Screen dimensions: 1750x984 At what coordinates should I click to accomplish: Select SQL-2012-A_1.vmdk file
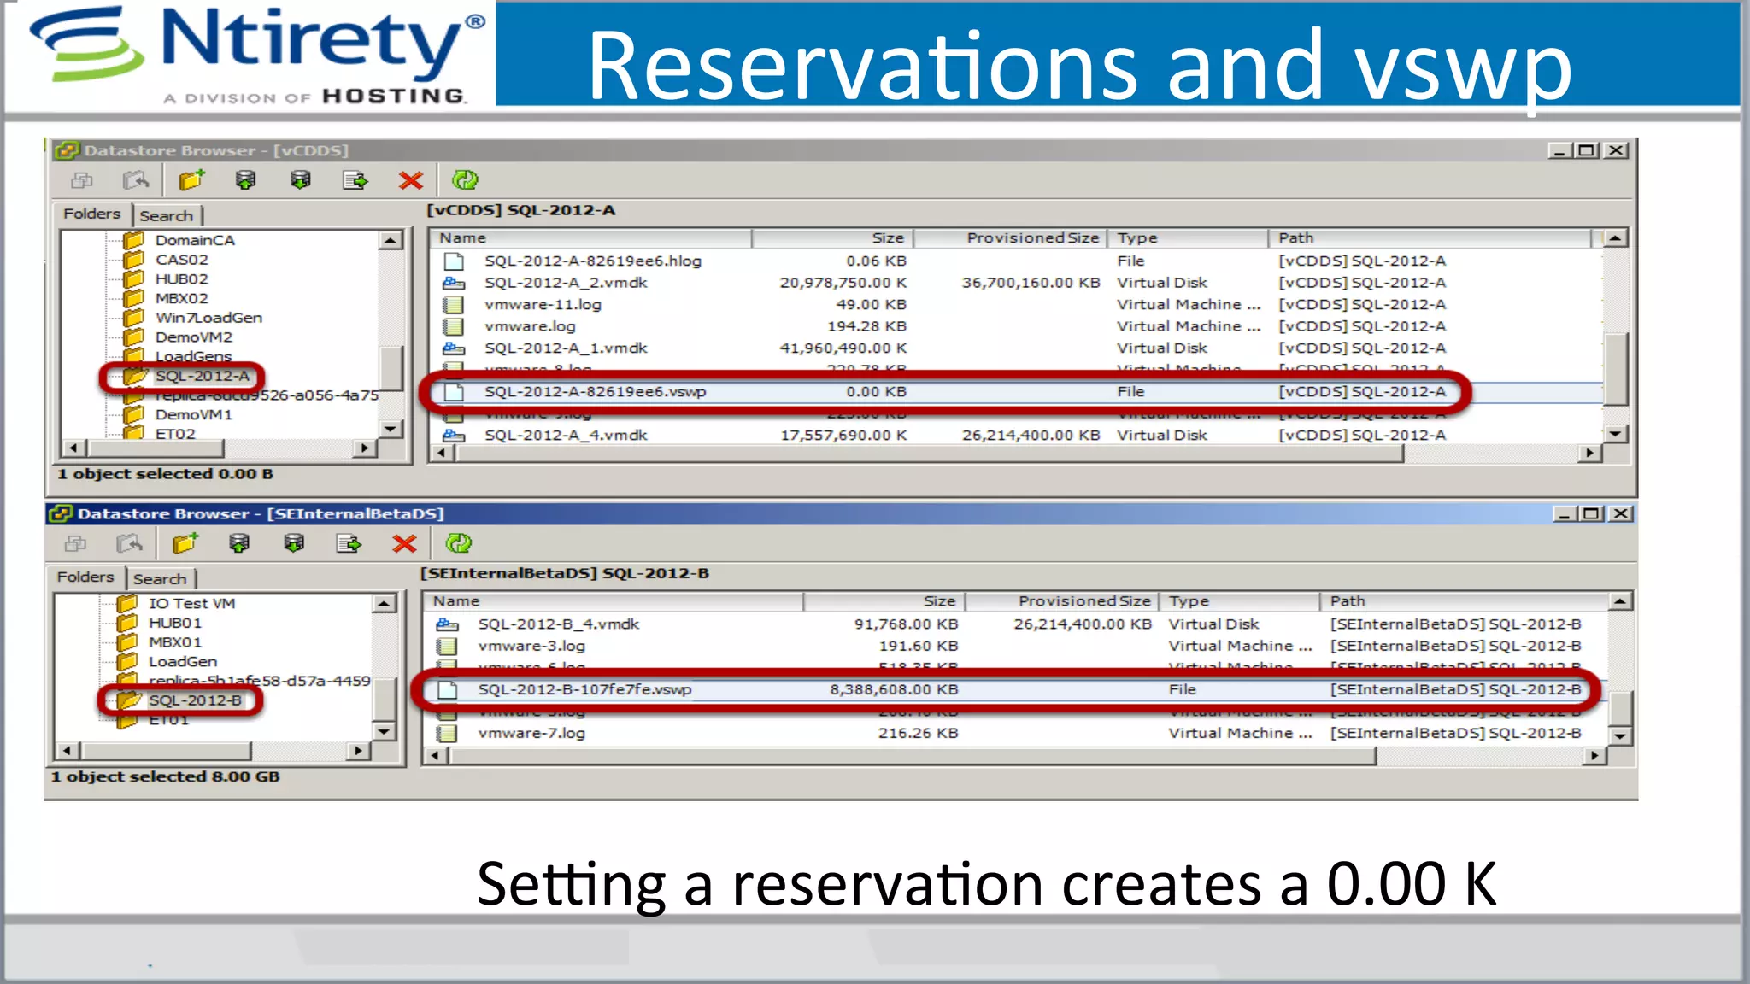(x=566, y=348)
